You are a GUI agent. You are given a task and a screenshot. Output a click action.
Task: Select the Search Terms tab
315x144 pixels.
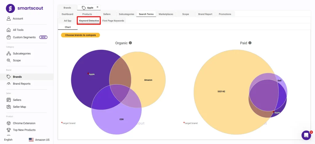click(x=146, y=14)
